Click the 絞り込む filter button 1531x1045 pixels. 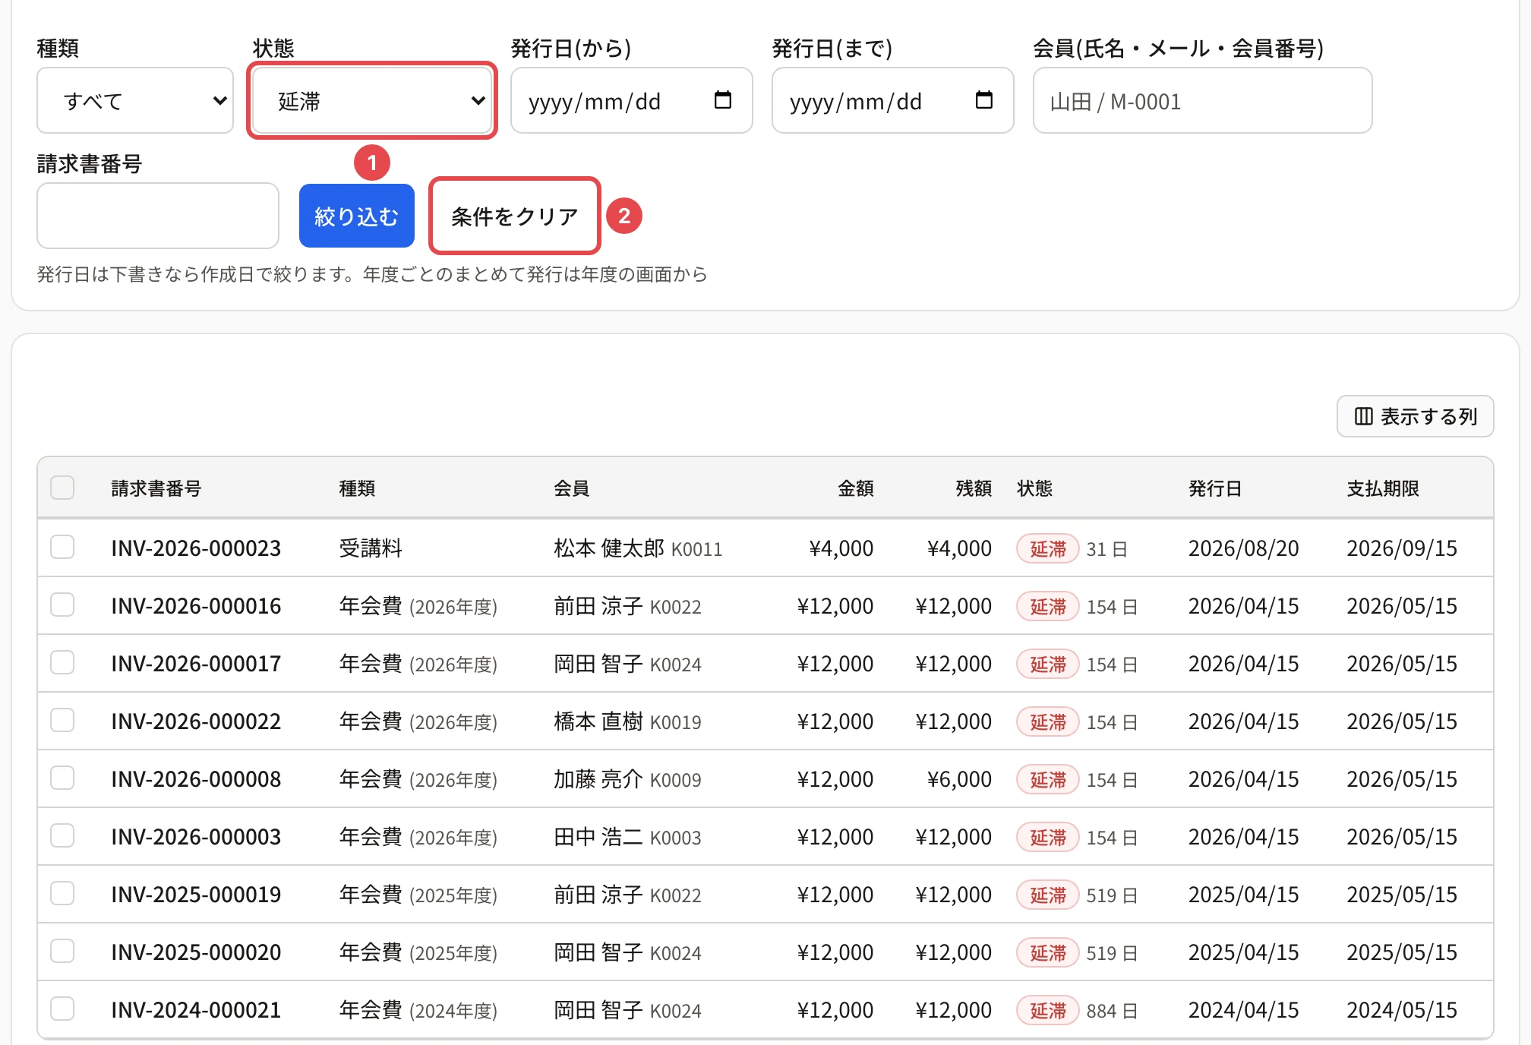pyautogui.click(x=357, y=216)
